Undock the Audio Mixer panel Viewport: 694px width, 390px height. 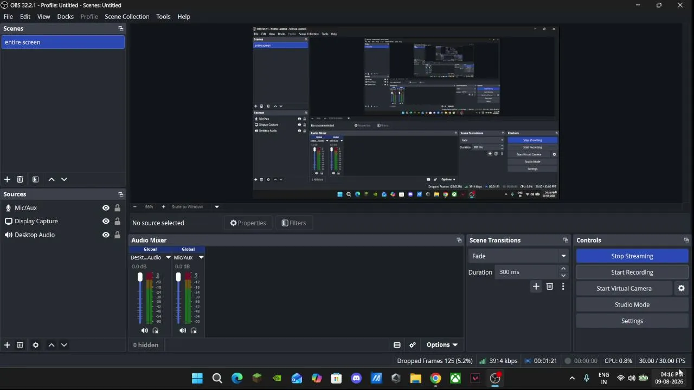coord(459,240)
